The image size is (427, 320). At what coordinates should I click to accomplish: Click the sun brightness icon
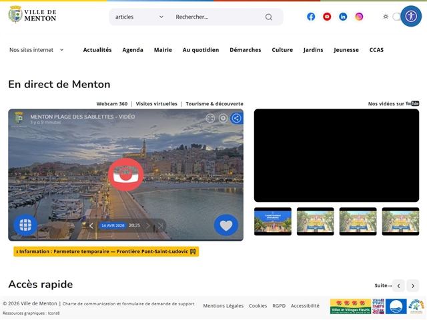click(x=386, y=17)
